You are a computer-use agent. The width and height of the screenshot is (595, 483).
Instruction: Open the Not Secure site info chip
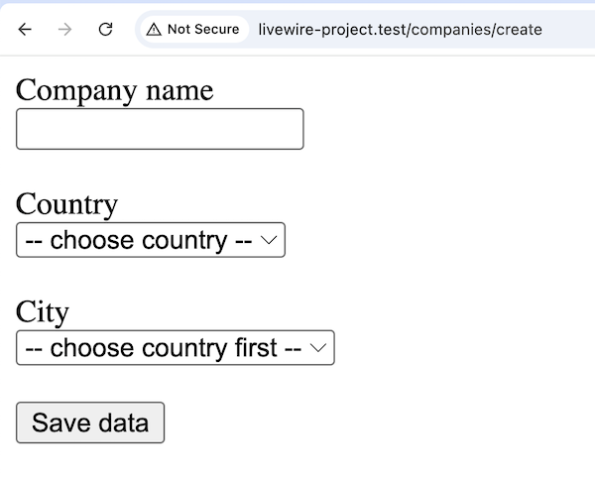[194, 29]
